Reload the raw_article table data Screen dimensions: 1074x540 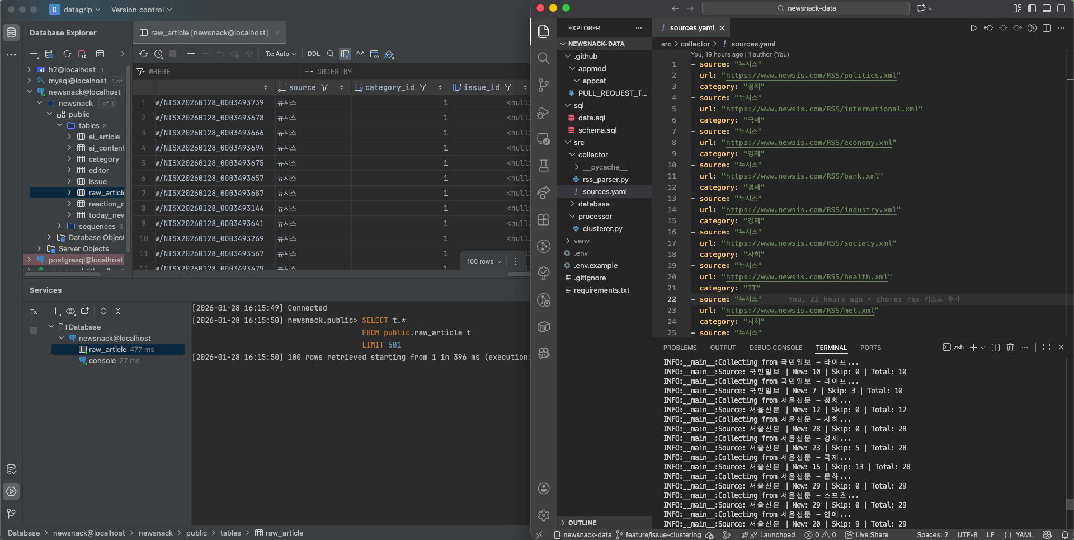[144, 54]
